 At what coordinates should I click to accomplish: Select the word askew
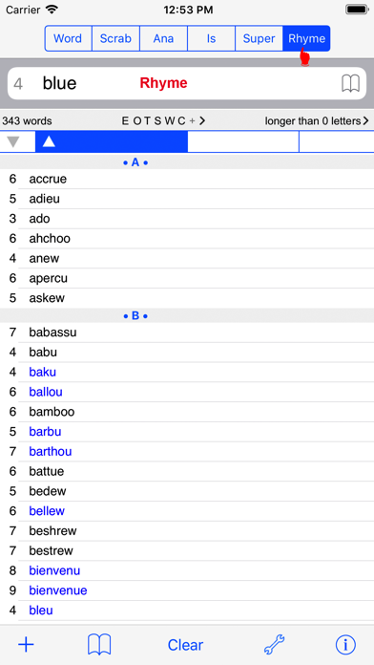pyautogui.click(x=47, y=298)
